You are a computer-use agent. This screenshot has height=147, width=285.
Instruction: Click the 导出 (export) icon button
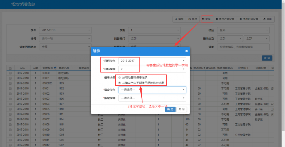(267, 19)
